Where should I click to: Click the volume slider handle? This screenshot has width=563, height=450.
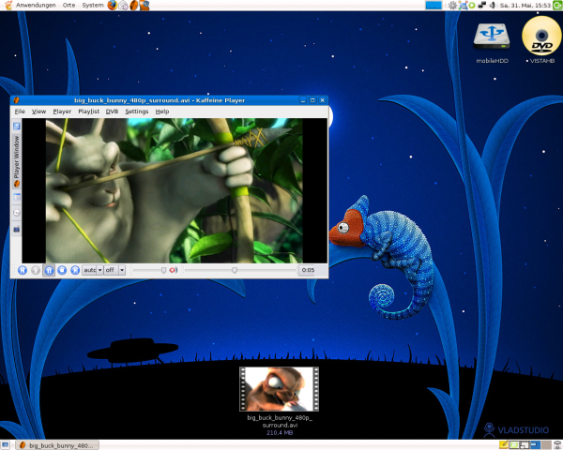163,270
